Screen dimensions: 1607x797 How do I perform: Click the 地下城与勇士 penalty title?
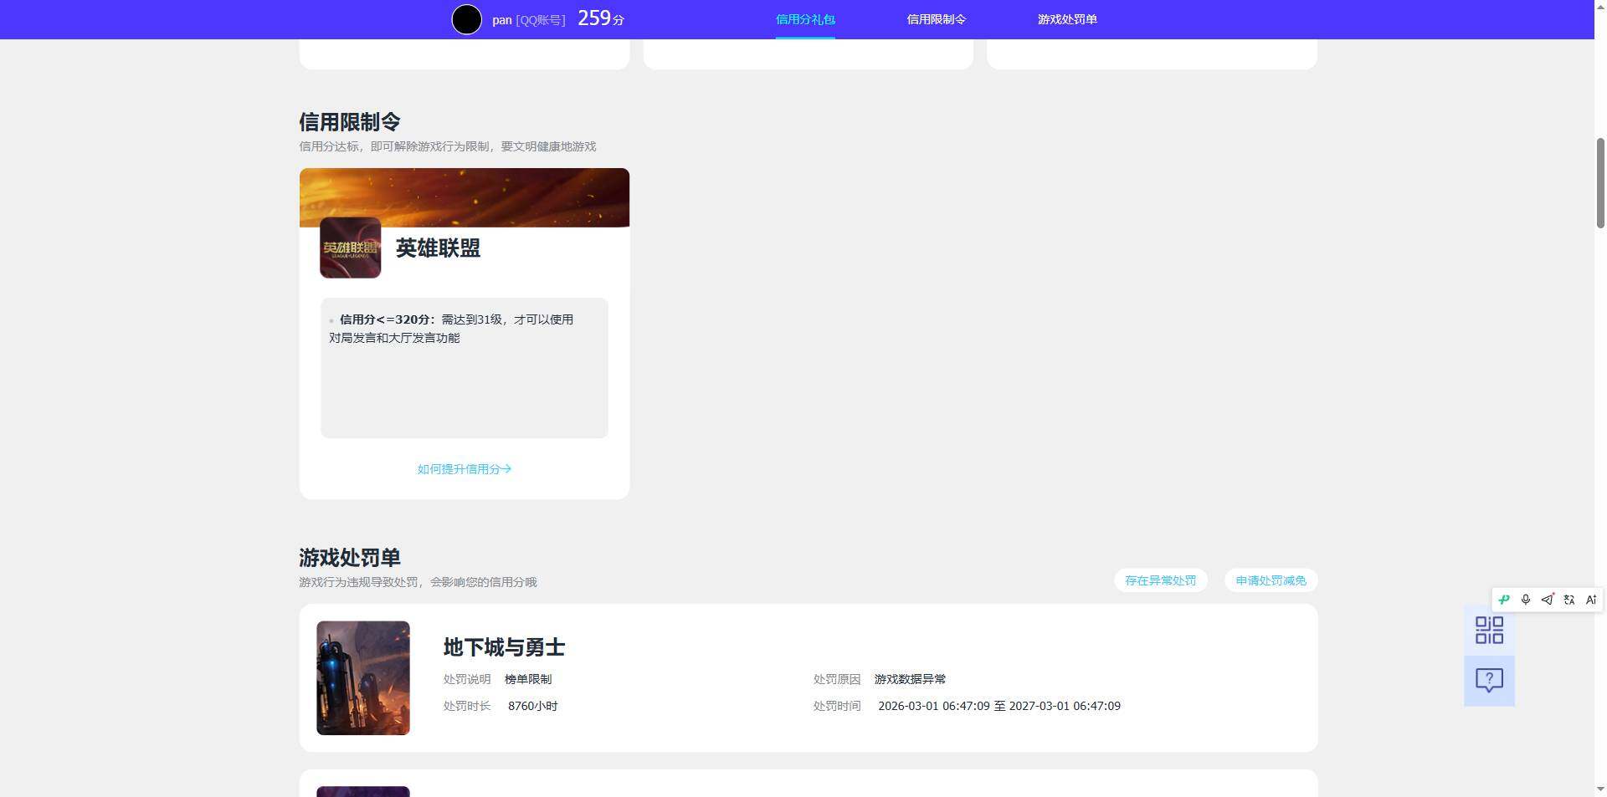[x=504, y=647]
